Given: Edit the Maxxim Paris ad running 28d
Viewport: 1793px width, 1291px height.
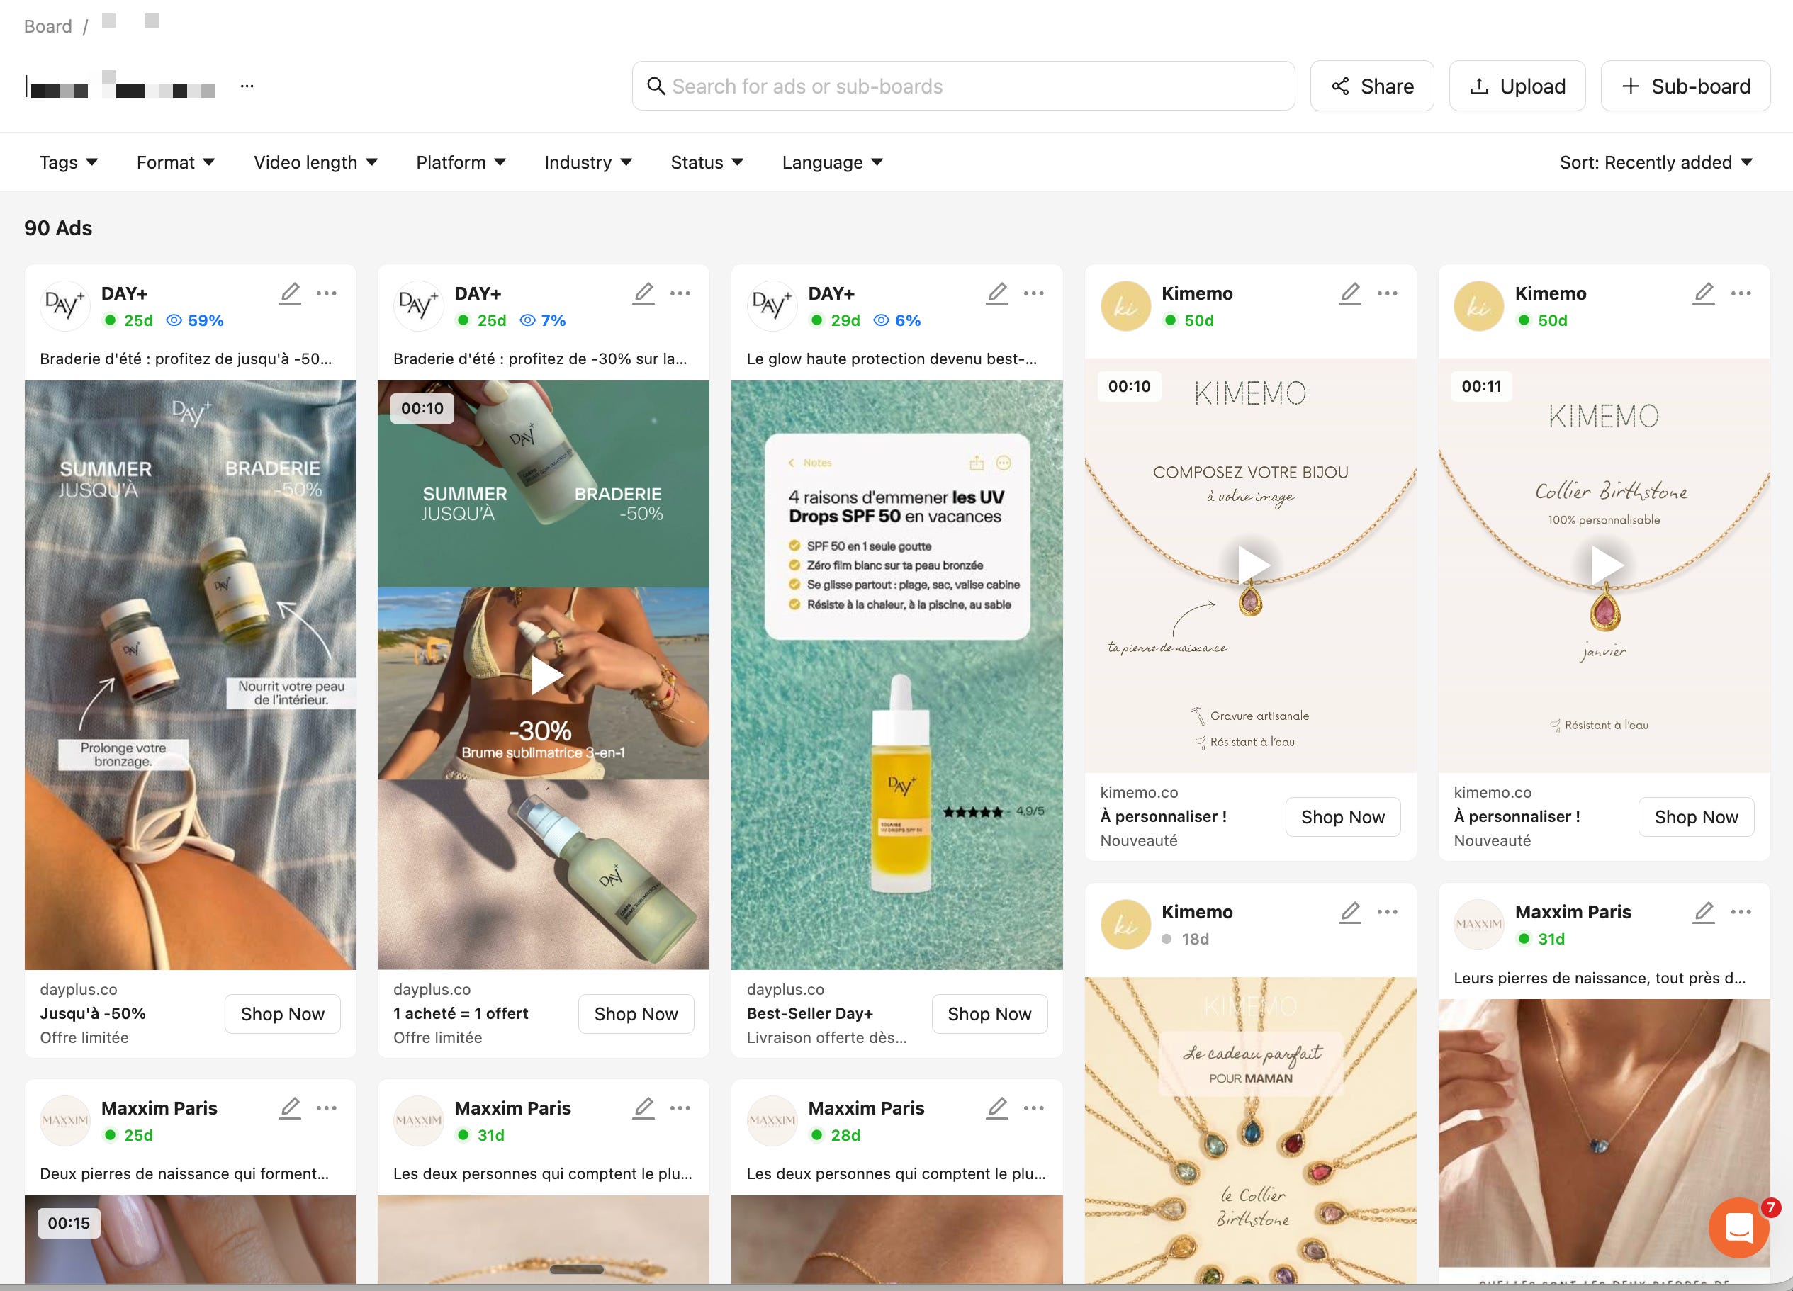Looking at the screenshot, I should (997, 1108).
